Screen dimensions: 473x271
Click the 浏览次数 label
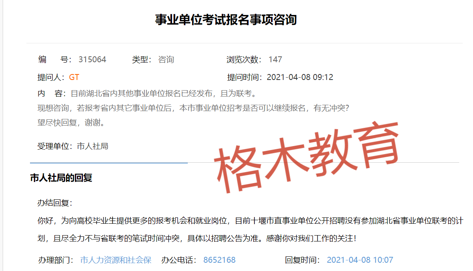tap(244, 59)
